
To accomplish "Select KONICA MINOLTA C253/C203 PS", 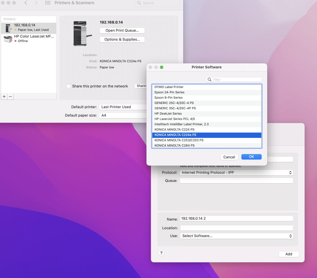I will click(x=206, y=140).
